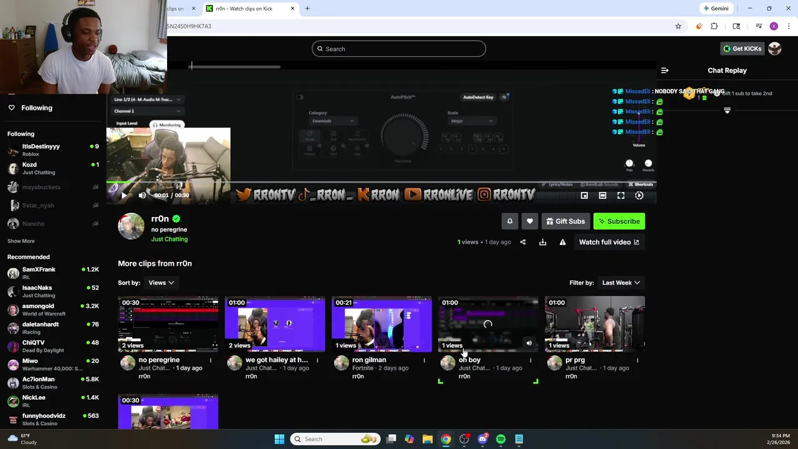Download the clip
The height and width of the screenshot is (449, 798).
click(543, 242)
